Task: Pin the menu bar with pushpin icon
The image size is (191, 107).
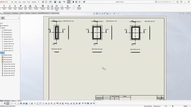Action: [x=38, y=2]
